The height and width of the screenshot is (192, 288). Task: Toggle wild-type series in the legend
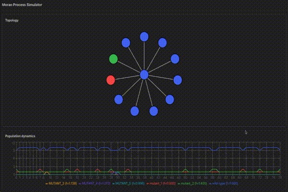tap(224, 183)
